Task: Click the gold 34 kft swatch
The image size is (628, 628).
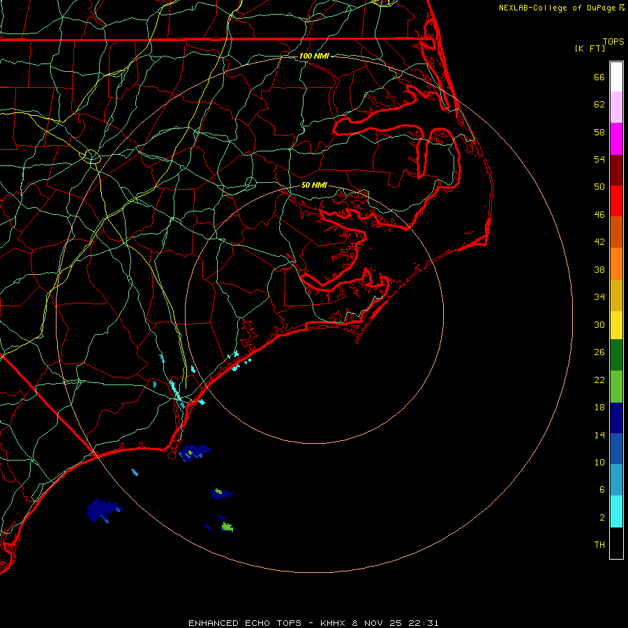Action: (x=616, y=295)
